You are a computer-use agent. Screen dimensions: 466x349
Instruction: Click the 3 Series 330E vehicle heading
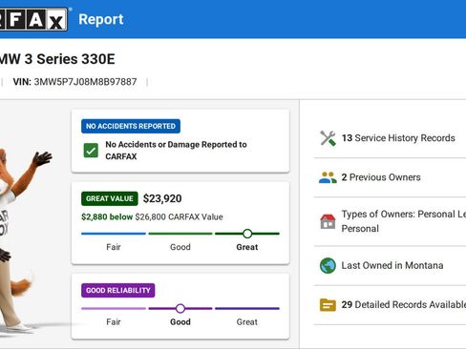[x=57, y=59]
